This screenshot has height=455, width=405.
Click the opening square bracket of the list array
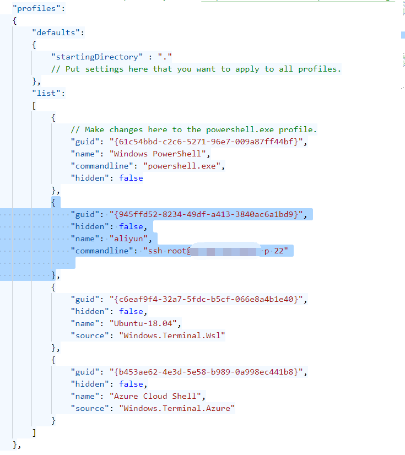(x=34, y=105)
